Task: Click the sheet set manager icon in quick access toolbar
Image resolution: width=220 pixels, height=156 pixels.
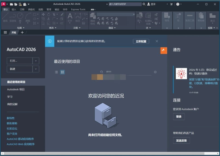Action: tap(25, 4)
